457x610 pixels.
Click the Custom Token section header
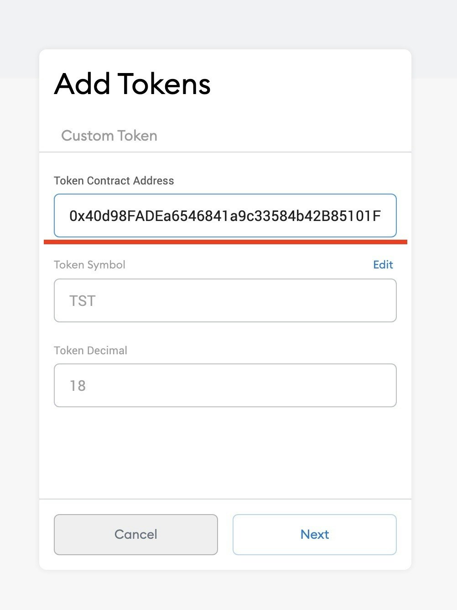[109, 136]
